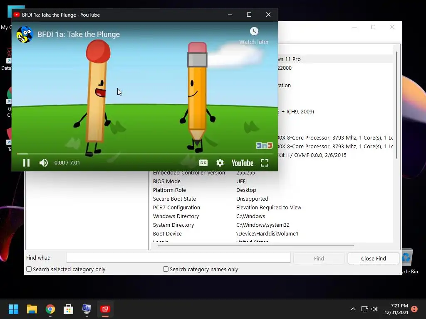Close the YouTube window

pos(268,15)
